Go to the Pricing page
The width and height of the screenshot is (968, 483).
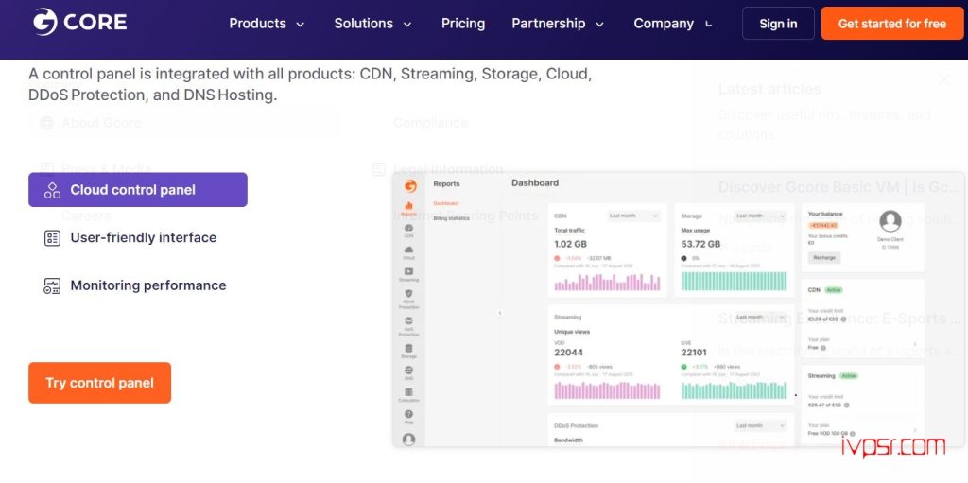coord(463,24)
